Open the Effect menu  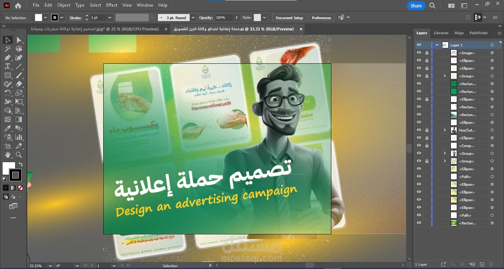pyautogui.click(x=112, y=5)
